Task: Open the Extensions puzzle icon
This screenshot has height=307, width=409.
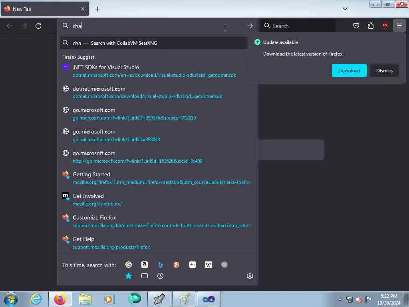Action: 371,26
